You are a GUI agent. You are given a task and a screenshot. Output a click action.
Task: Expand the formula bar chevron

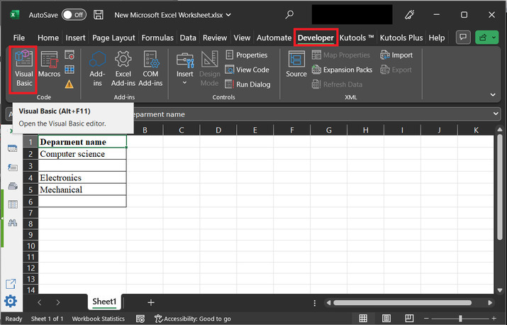(x=496, y=114)
